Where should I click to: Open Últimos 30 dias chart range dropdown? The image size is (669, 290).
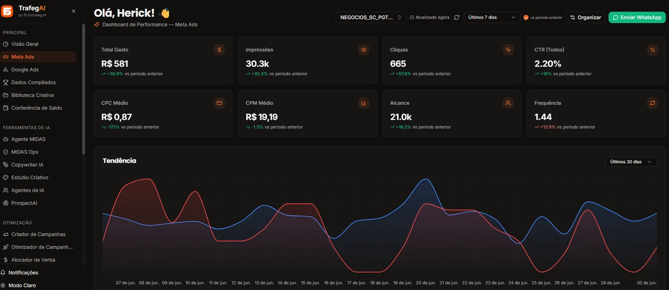[631, 162]
